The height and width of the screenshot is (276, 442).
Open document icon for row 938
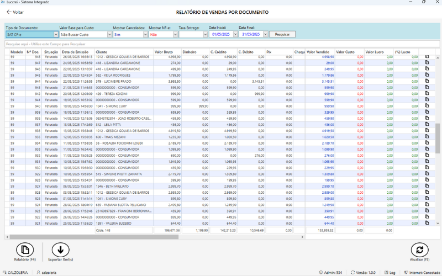427,118
